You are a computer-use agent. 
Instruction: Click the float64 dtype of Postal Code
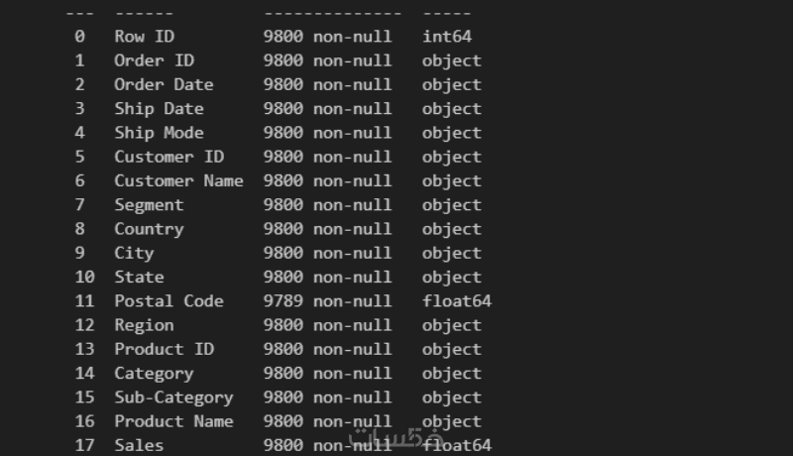456,301
